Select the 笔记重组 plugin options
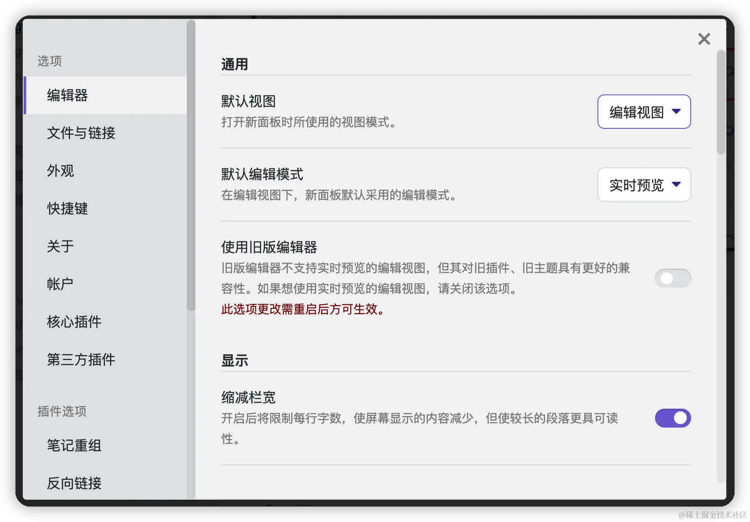750x522 pixels. click(74, 446)
